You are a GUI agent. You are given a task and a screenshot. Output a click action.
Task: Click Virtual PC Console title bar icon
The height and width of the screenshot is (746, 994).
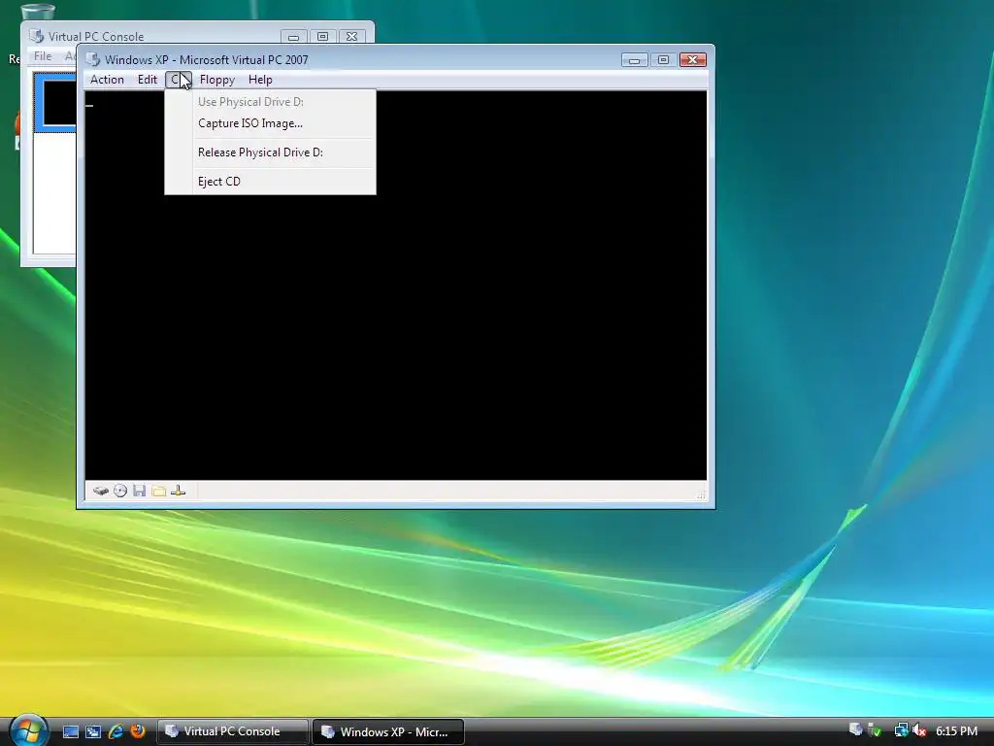coord(37,36)
